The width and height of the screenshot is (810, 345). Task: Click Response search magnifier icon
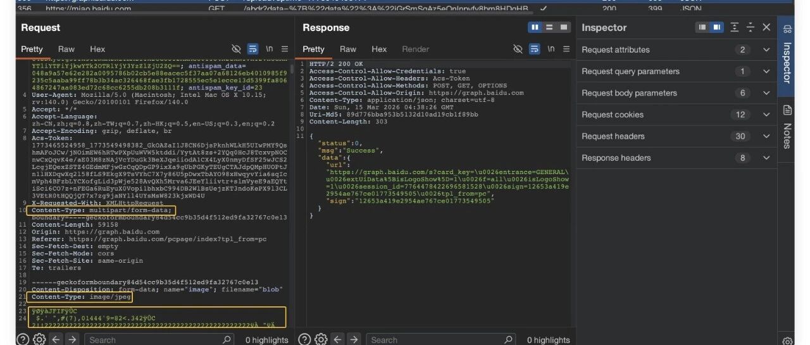(509, 339)
